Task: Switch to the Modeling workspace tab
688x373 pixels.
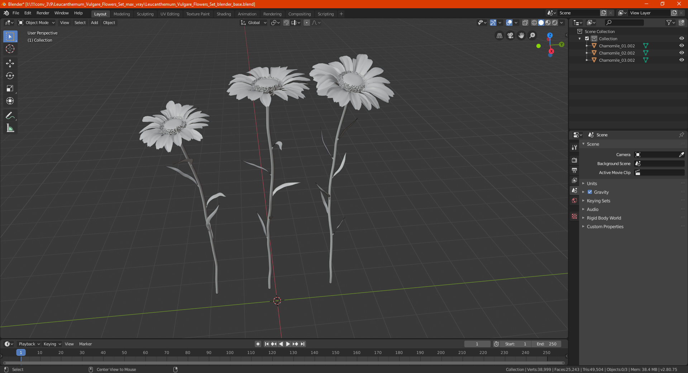Action: coord(121,14)
